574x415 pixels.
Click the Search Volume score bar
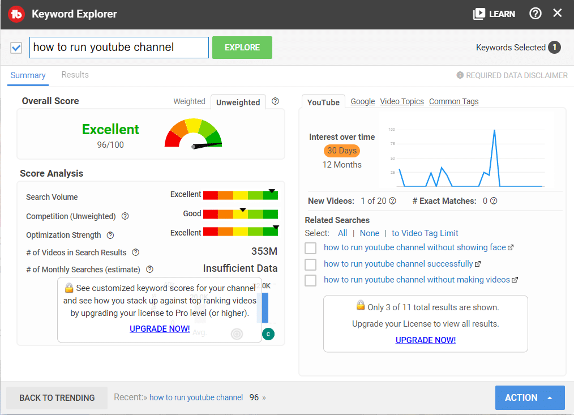coord(240,195)
